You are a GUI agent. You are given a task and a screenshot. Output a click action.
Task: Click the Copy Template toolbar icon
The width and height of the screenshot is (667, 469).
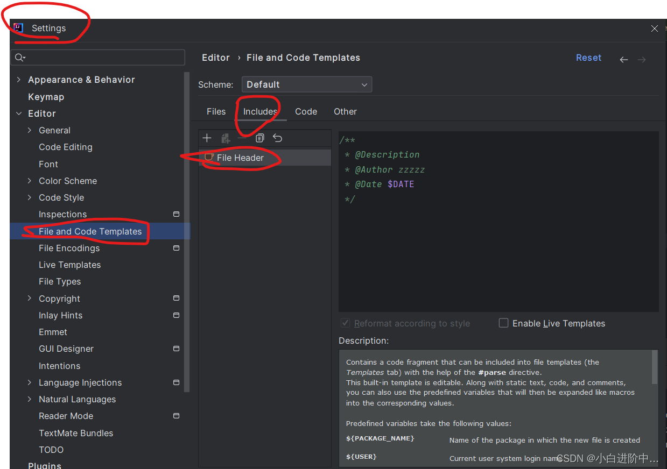tap(260, 138)
